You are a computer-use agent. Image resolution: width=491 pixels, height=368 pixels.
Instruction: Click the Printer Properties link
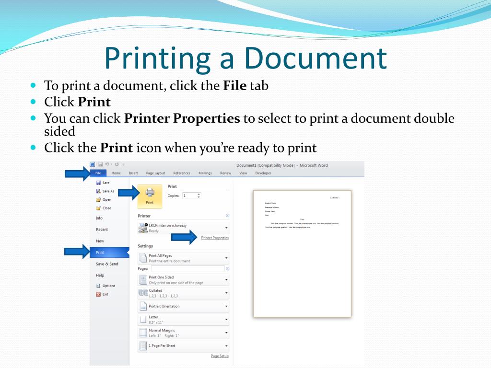215,238
